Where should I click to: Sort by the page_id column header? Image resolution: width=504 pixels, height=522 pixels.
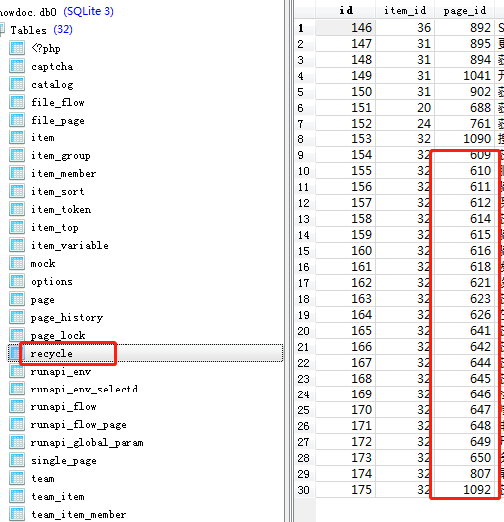tap(465, 10)
